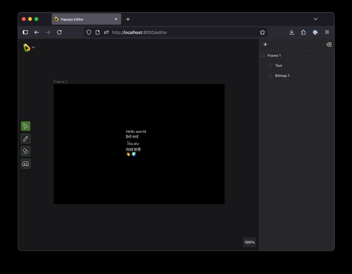
Task: Open the browser hamburger application menu
Action: [327, 32]
